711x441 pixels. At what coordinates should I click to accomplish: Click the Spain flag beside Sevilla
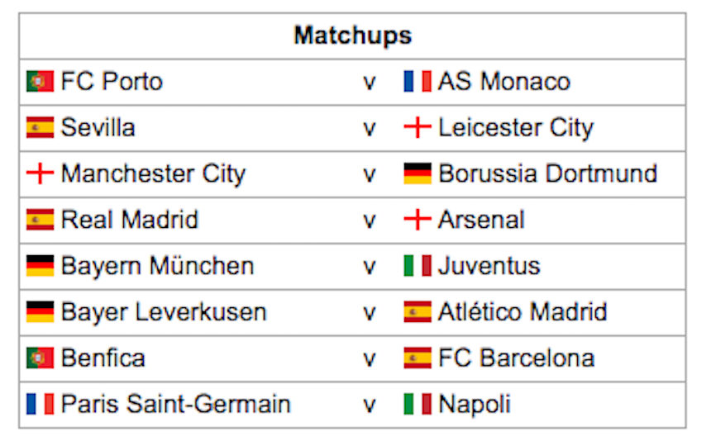[x=40, y=128]
